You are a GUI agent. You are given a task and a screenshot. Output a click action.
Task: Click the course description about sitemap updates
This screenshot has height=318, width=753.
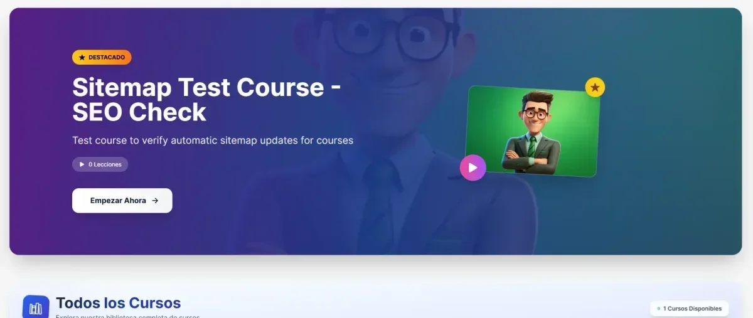(213, 140)
